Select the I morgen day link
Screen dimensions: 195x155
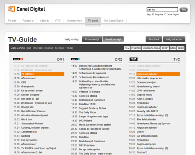(38, 48)
